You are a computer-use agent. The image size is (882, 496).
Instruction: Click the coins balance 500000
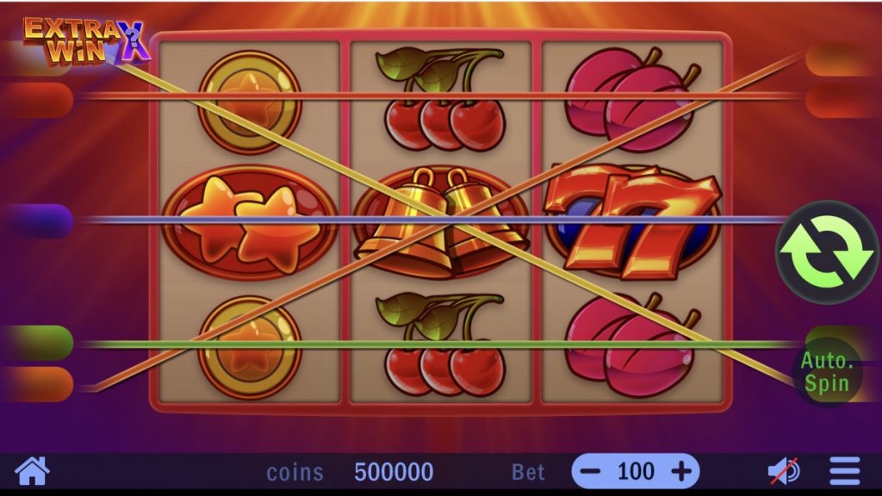coord(394,472)
